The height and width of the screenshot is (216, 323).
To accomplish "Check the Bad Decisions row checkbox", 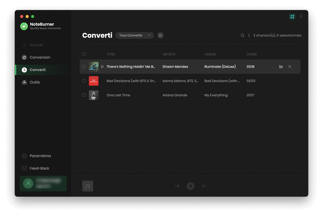I will pos(84,81).
